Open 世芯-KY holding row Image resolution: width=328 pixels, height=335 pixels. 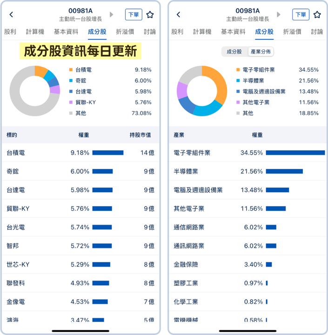tap(80, 264)
